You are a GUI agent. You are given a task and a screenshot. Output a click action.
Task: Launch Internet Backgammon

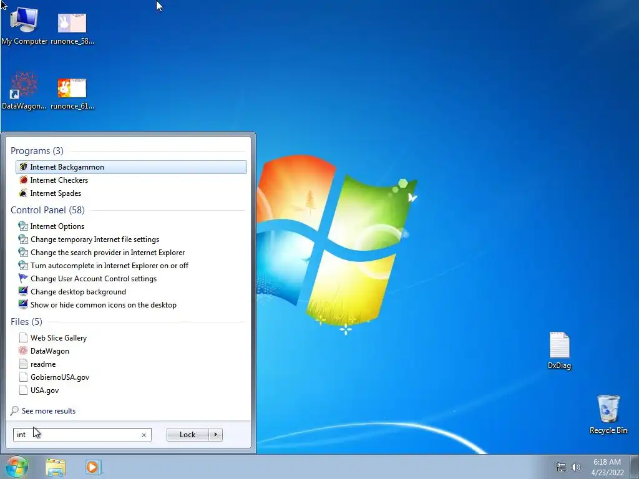[x=131, y=167]
